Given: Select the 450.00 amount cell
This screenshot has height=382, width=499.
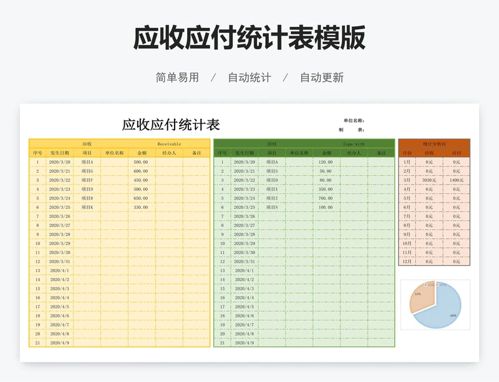Looking at the screenshot, I should coord(141,180).
